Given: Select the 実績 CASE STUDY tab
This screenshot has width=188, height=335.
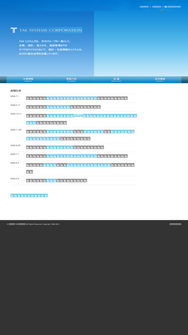Looking at the screenshot, I should point(116,80).
